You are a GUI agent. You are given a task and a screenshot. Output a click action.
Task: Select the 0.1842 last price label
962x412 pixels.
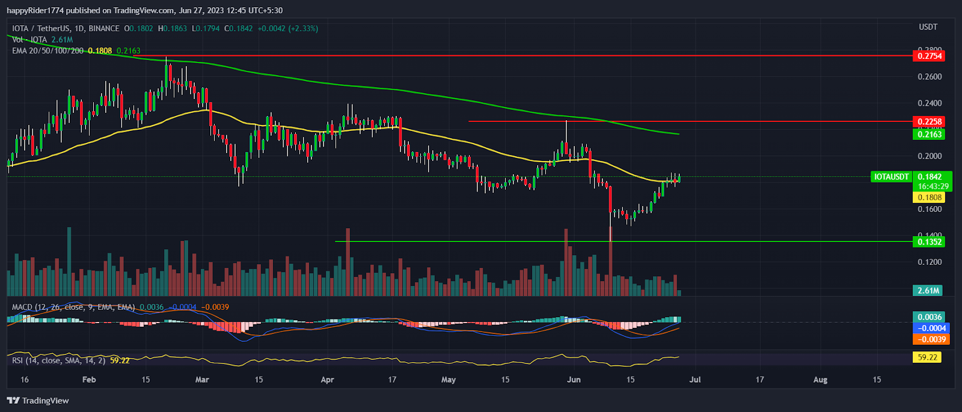pos(930,177)
